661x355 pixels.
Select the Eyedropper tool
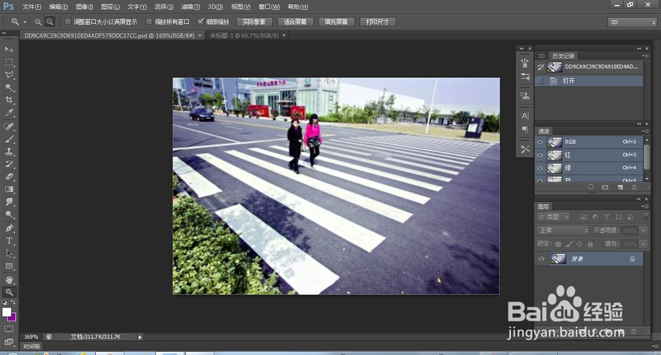point(9,113)
